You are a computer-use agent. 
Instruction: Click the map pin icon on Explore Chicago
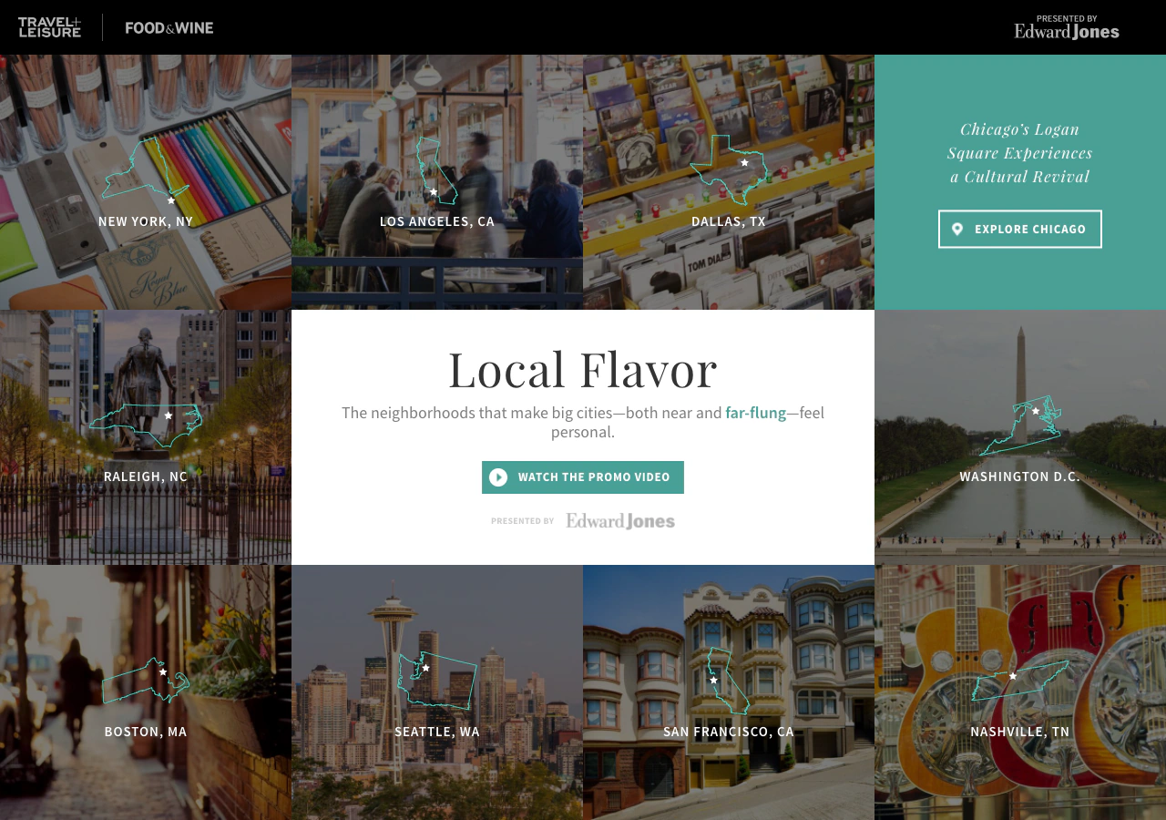tap(957, 230)
